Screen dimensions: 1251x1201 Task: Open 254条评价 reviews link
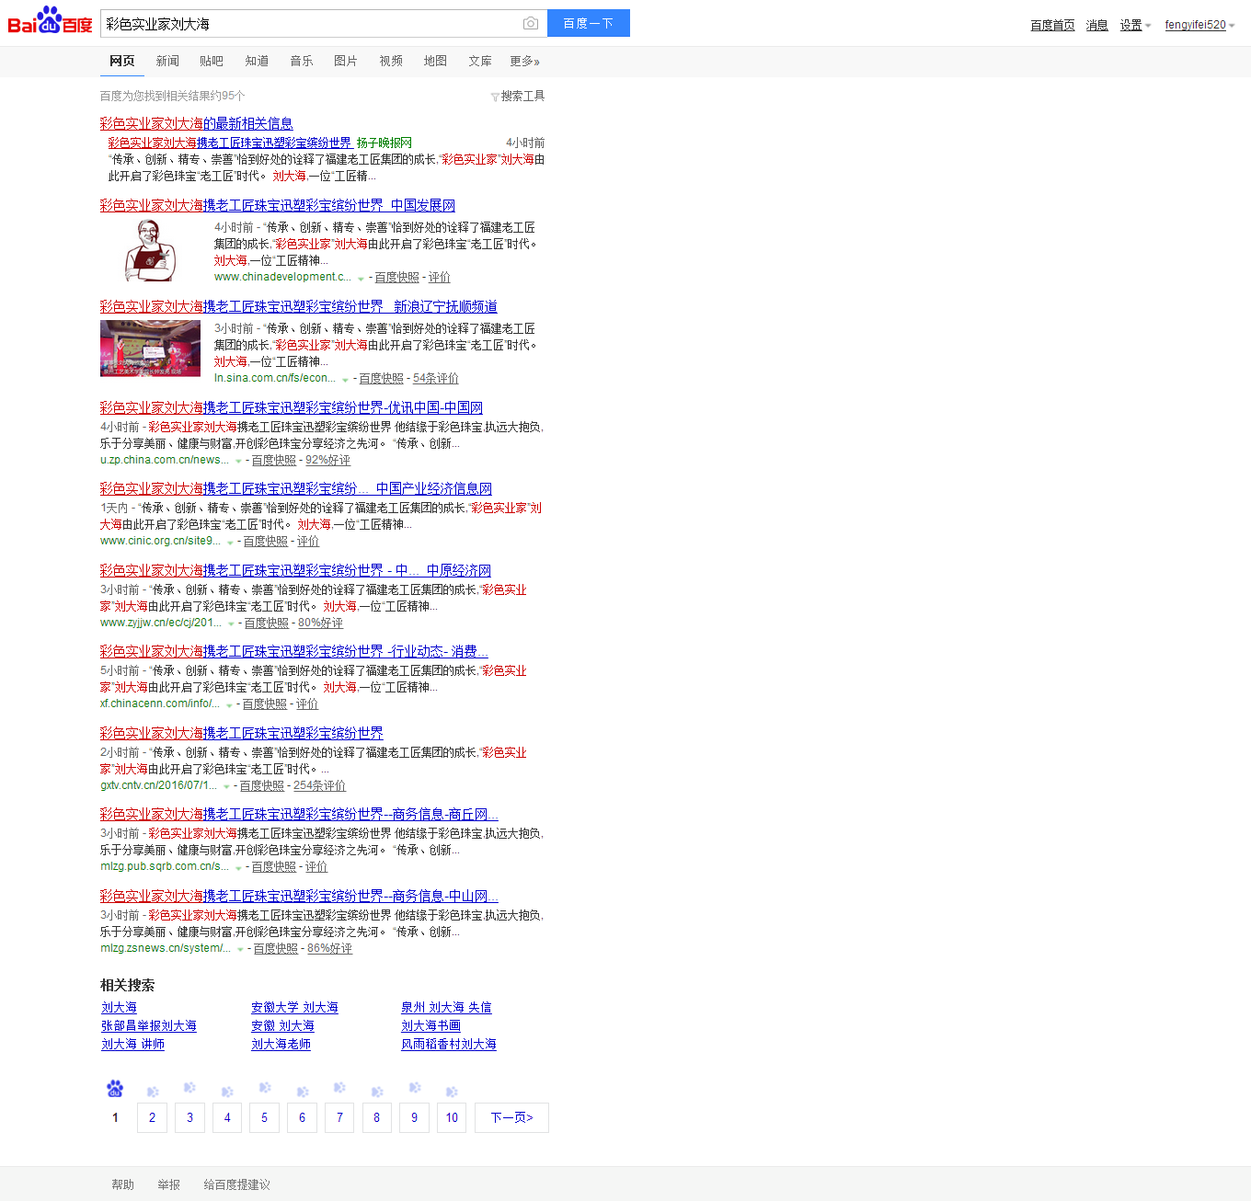(319, 786)
